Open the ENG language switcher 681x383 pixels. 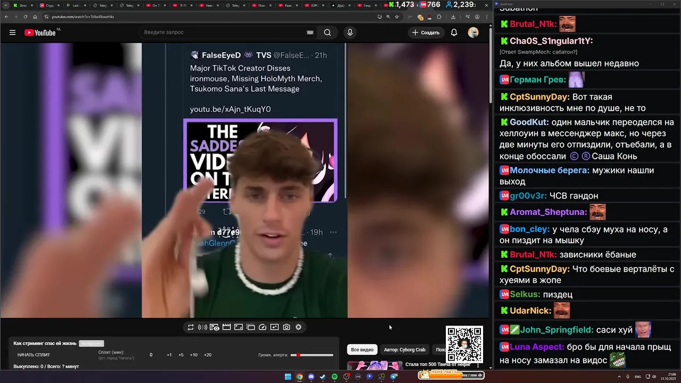pos(638,377)
